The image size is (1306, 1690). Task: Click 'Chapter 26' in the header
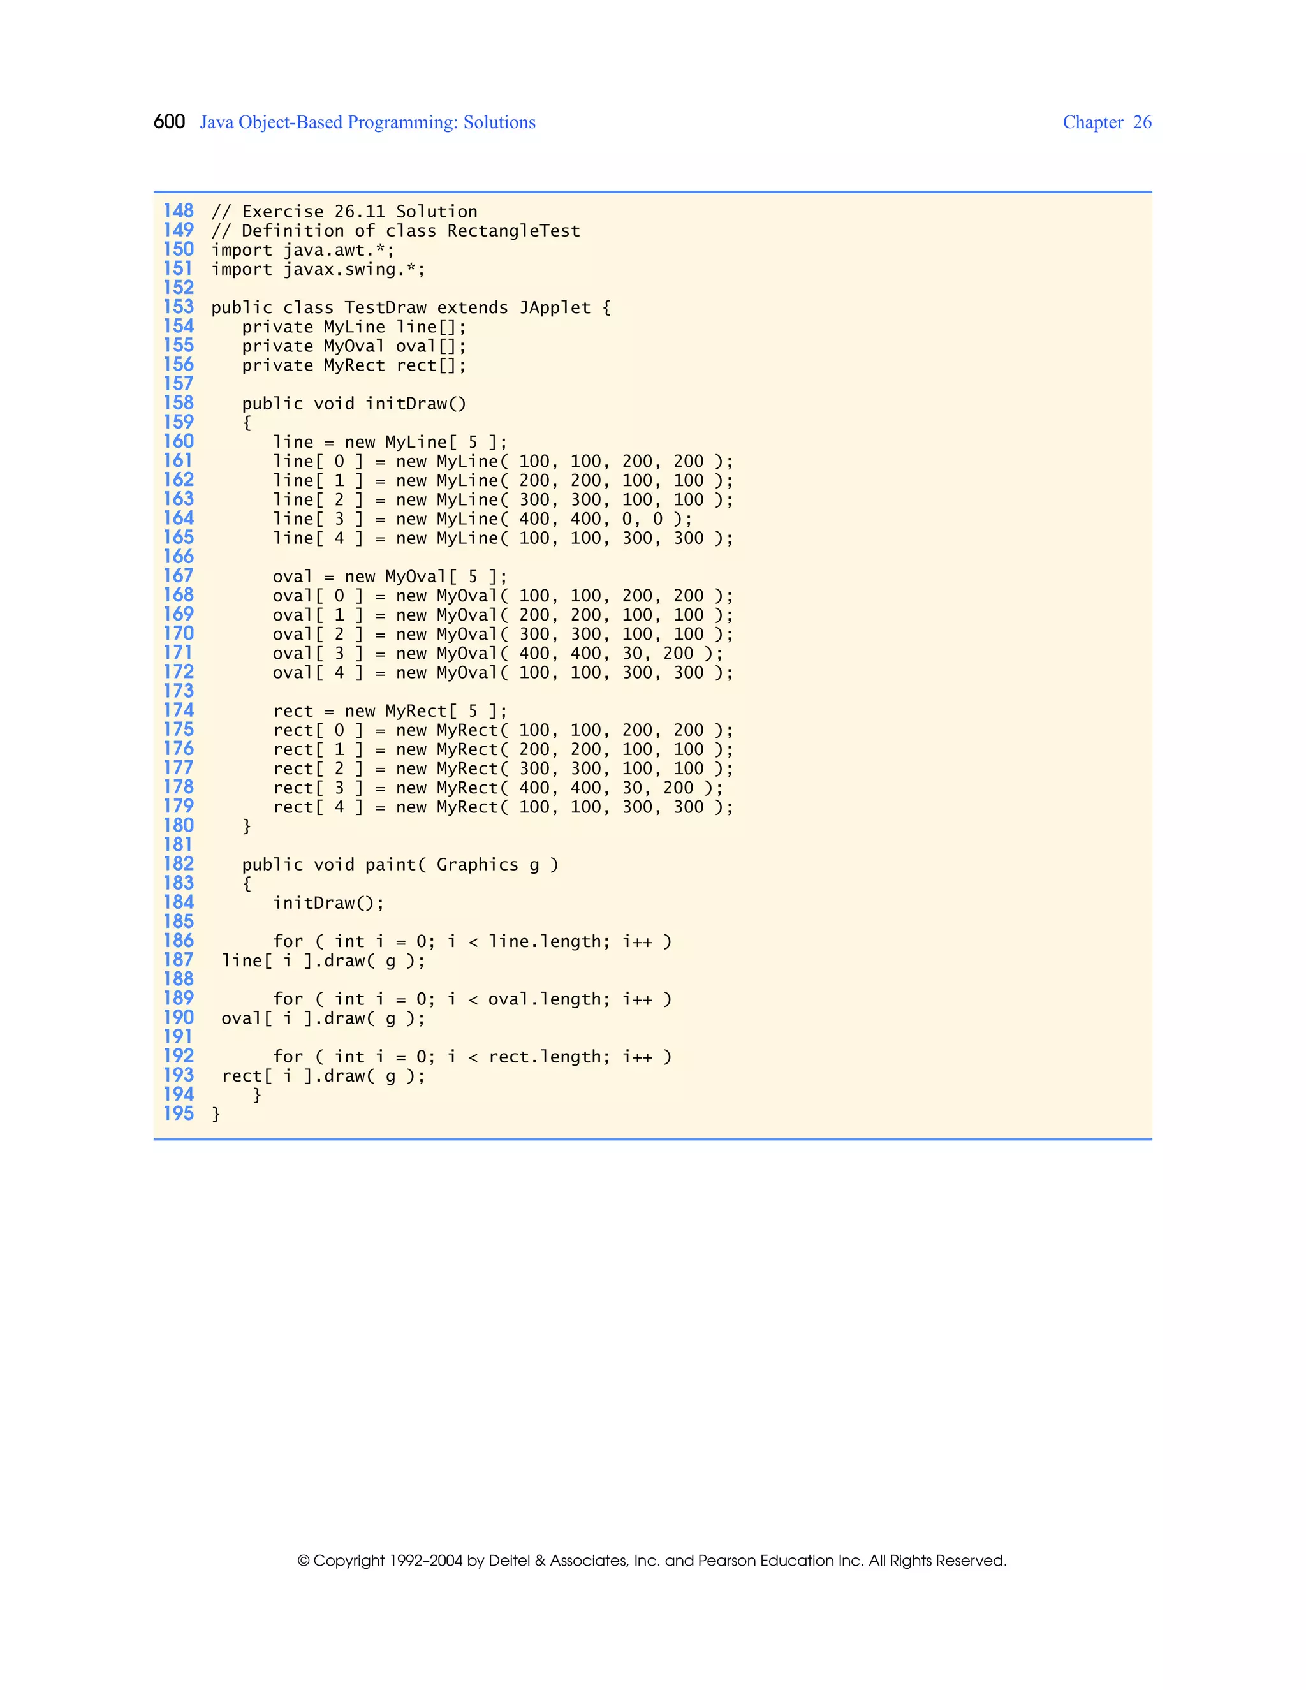pos(1107,122)
